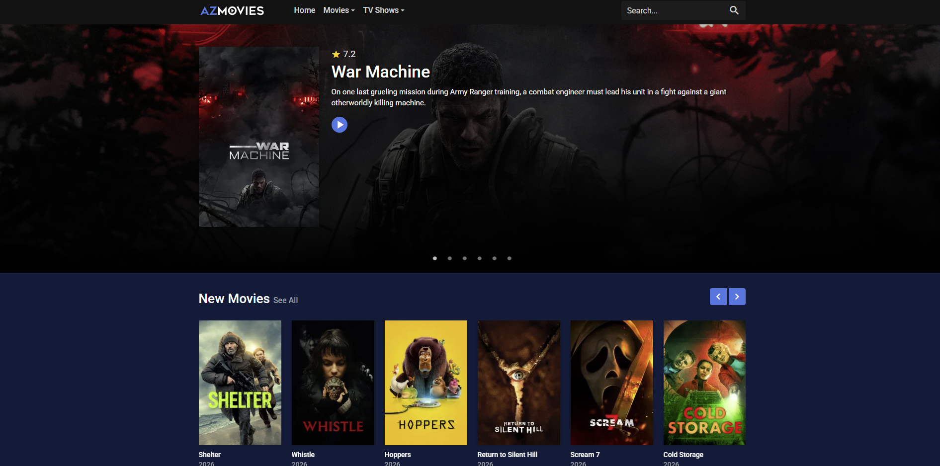The width and height of the screenshot is (940, 466).
Task: Select the second carousel indicator dot
Action: point(449,258)
